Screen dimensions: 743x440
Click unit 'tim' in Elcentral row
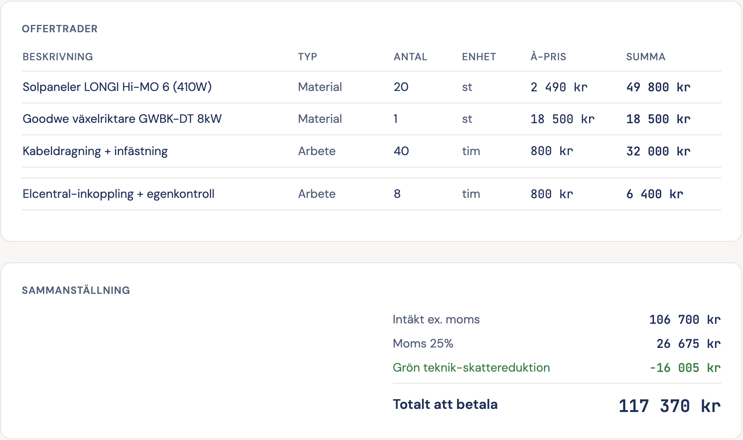[x=471, y=194]
